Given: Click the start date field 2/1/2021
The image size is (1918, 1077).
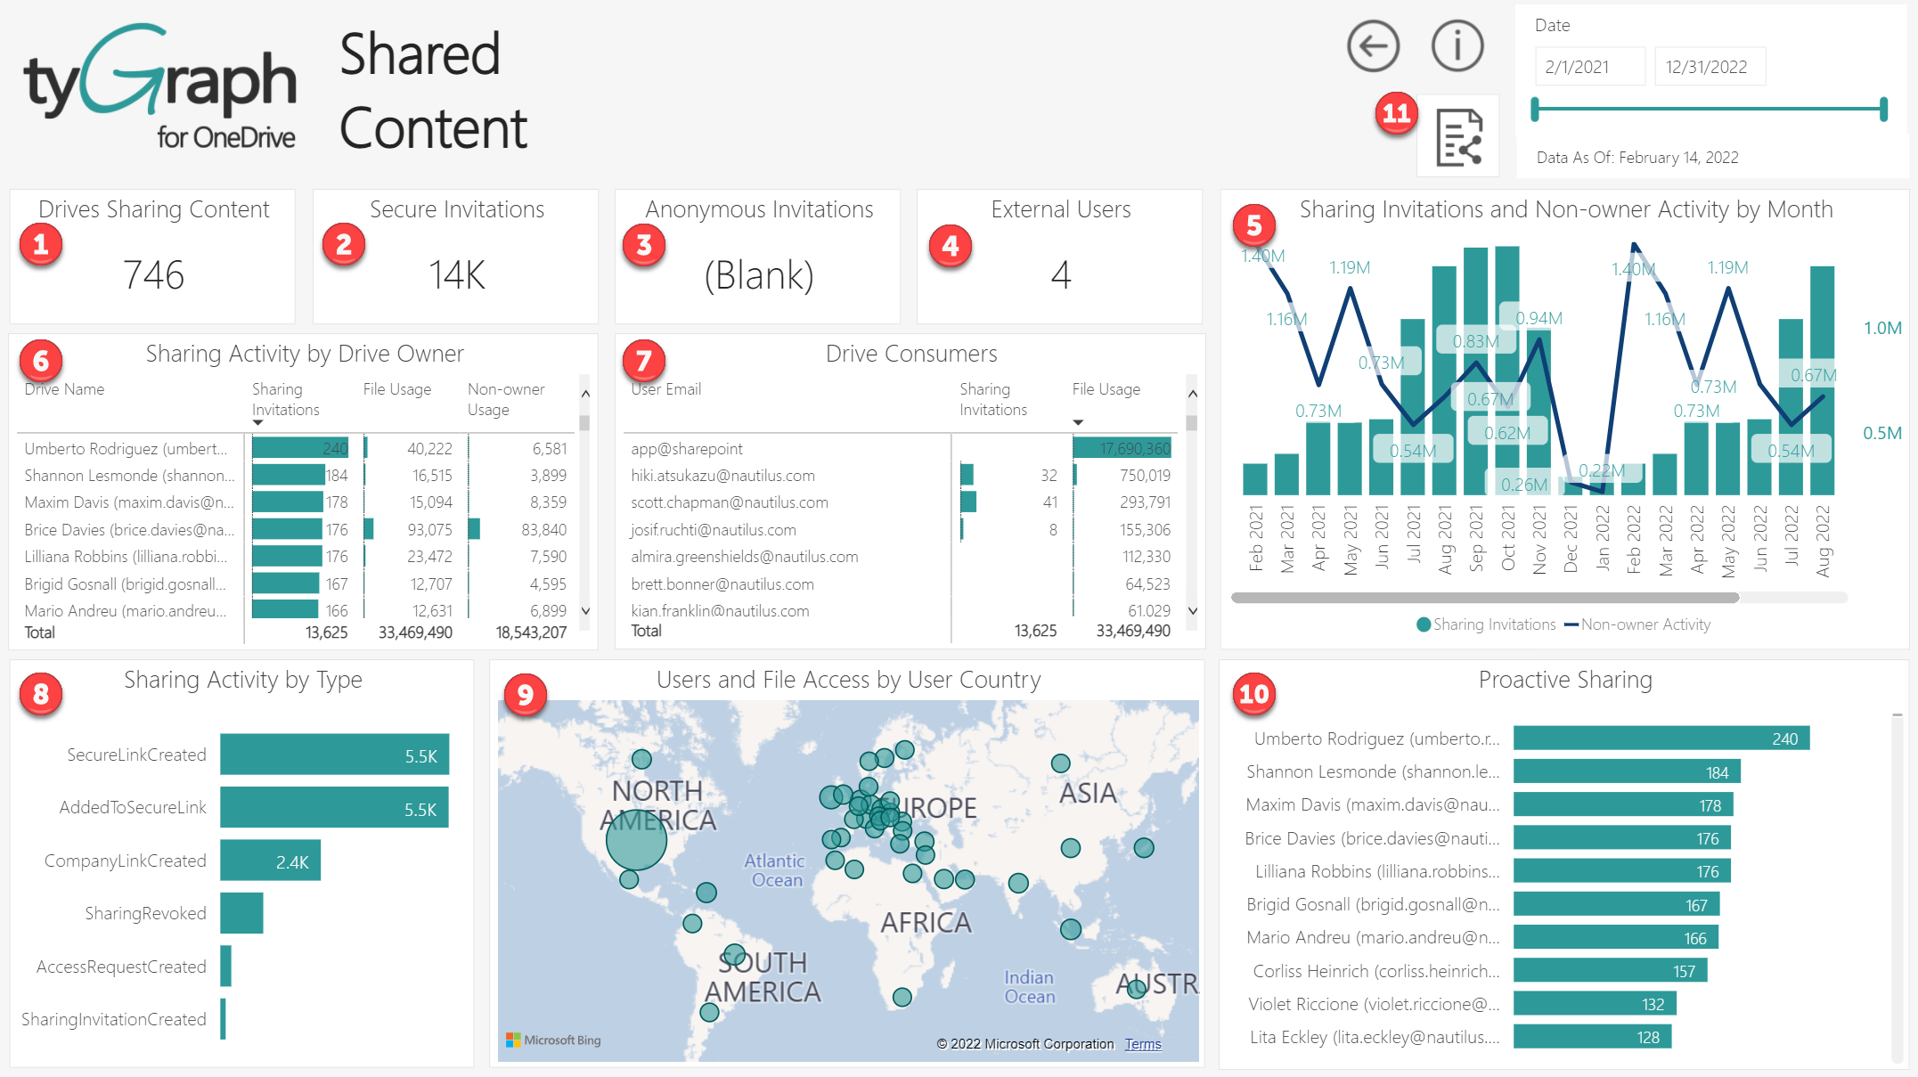Looking at the screenshot, I should [1588, 67].
